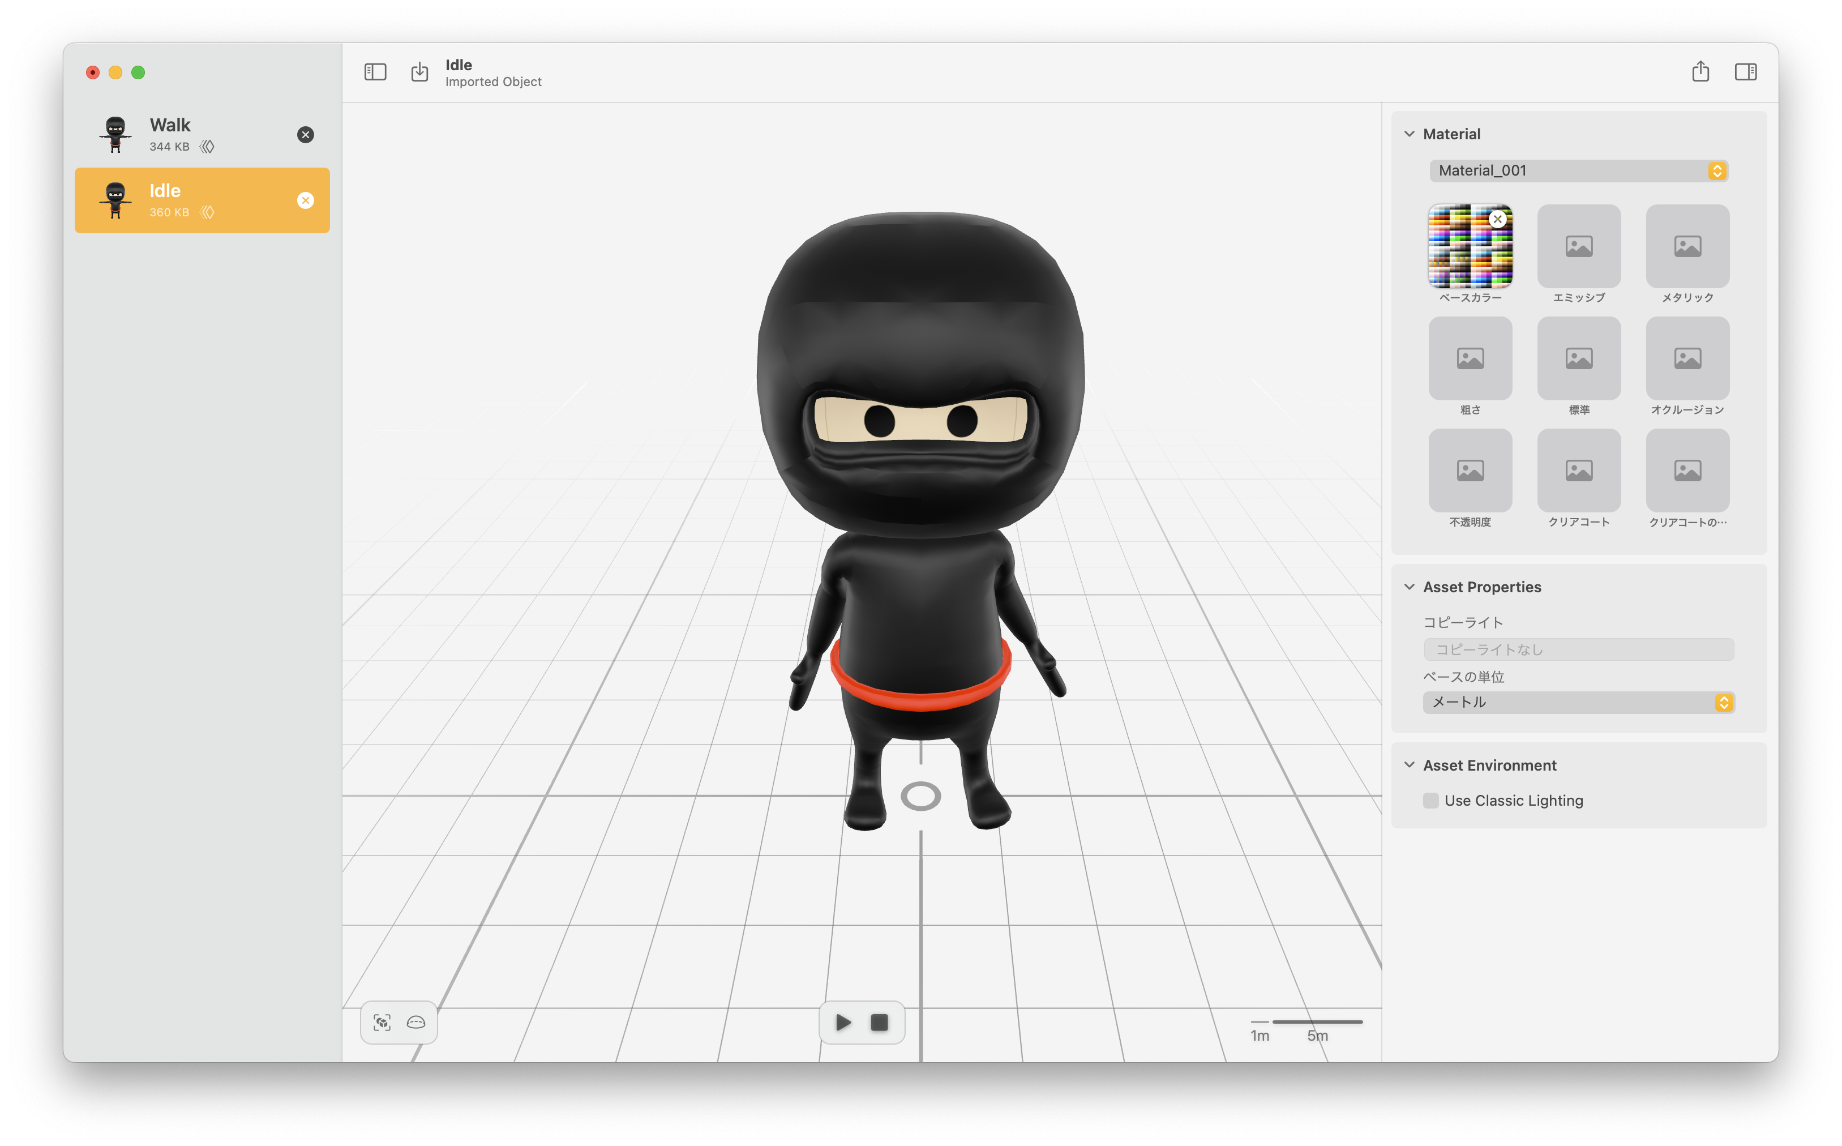Screen dimensions: 1842x1146
Task: Close the Idle asset item
Action: (305, 200)
